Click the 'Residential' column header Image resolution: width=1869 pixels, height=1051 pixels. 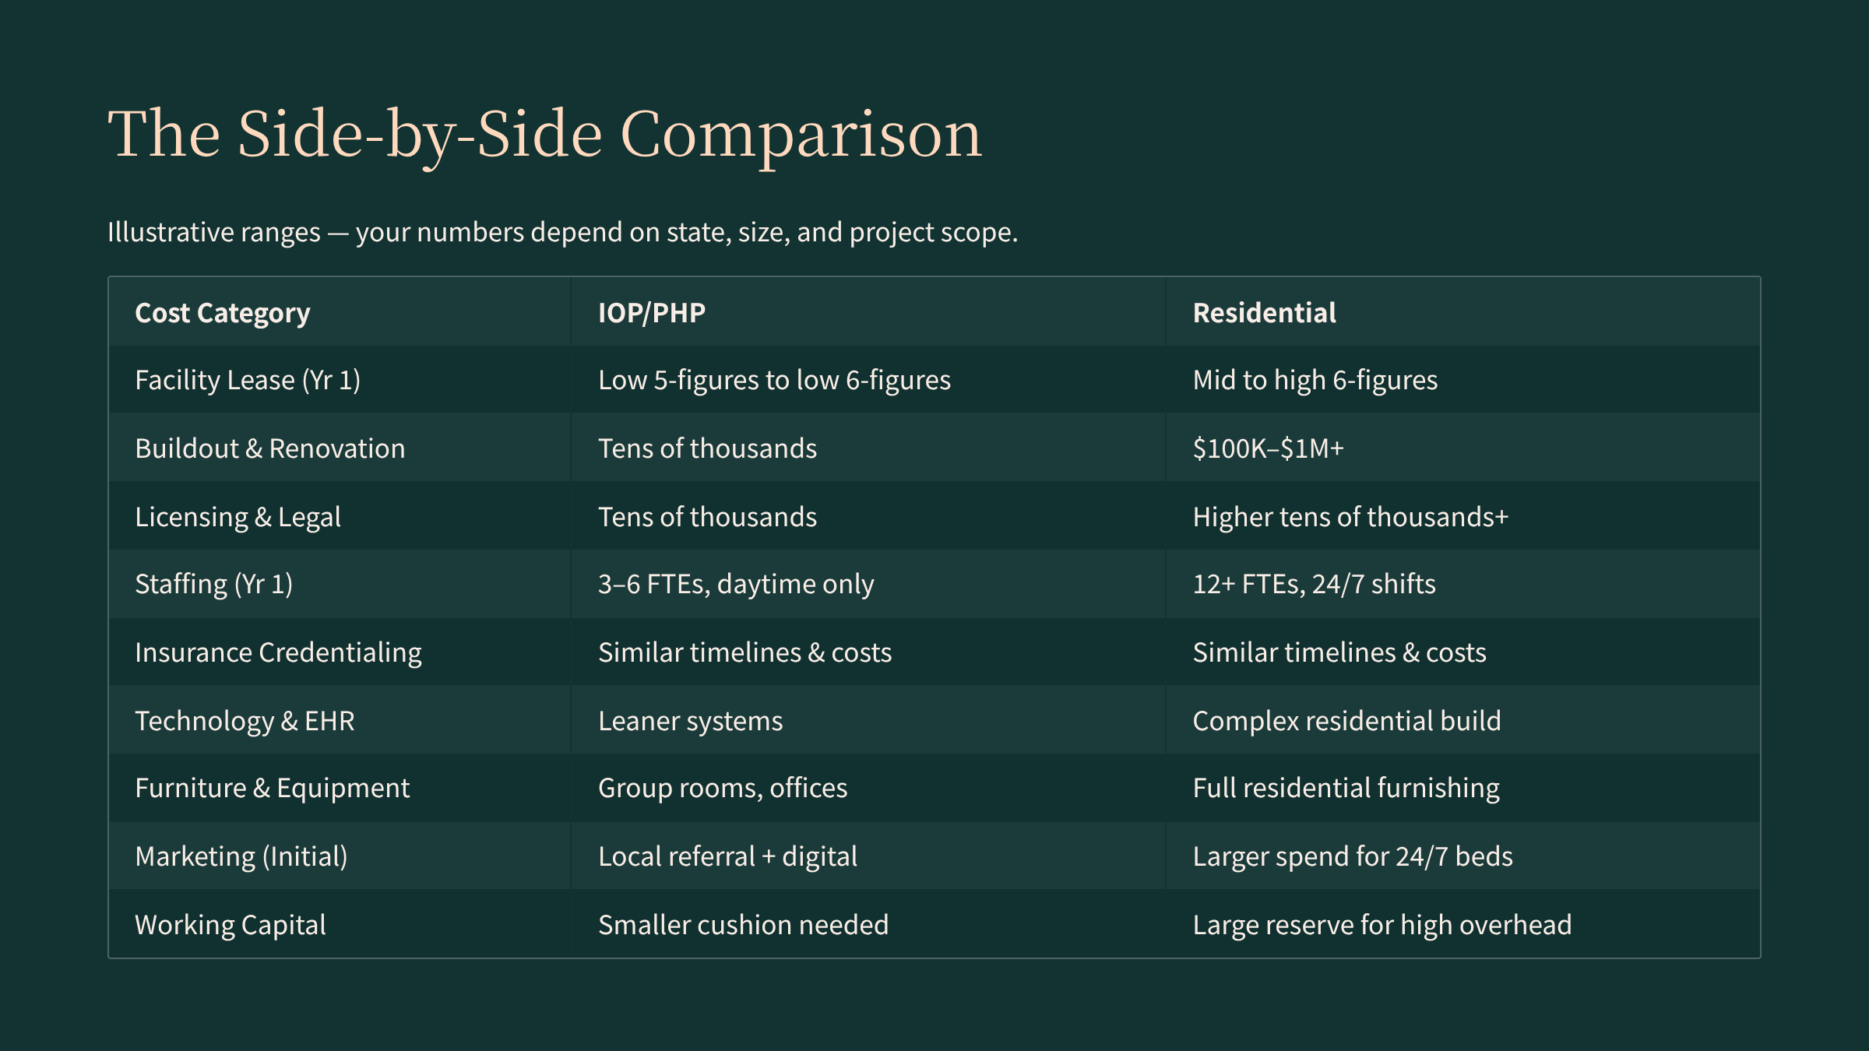click(1264, 313)
